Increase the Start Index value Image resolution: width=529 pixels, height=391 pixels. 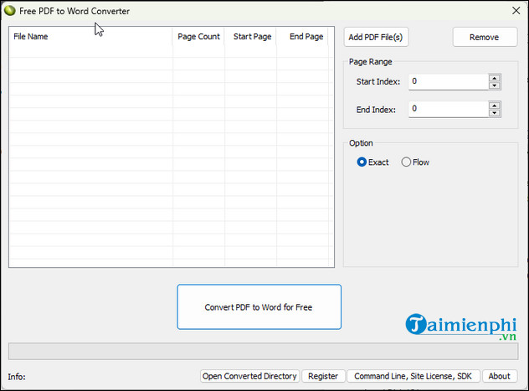pos(495,78)
